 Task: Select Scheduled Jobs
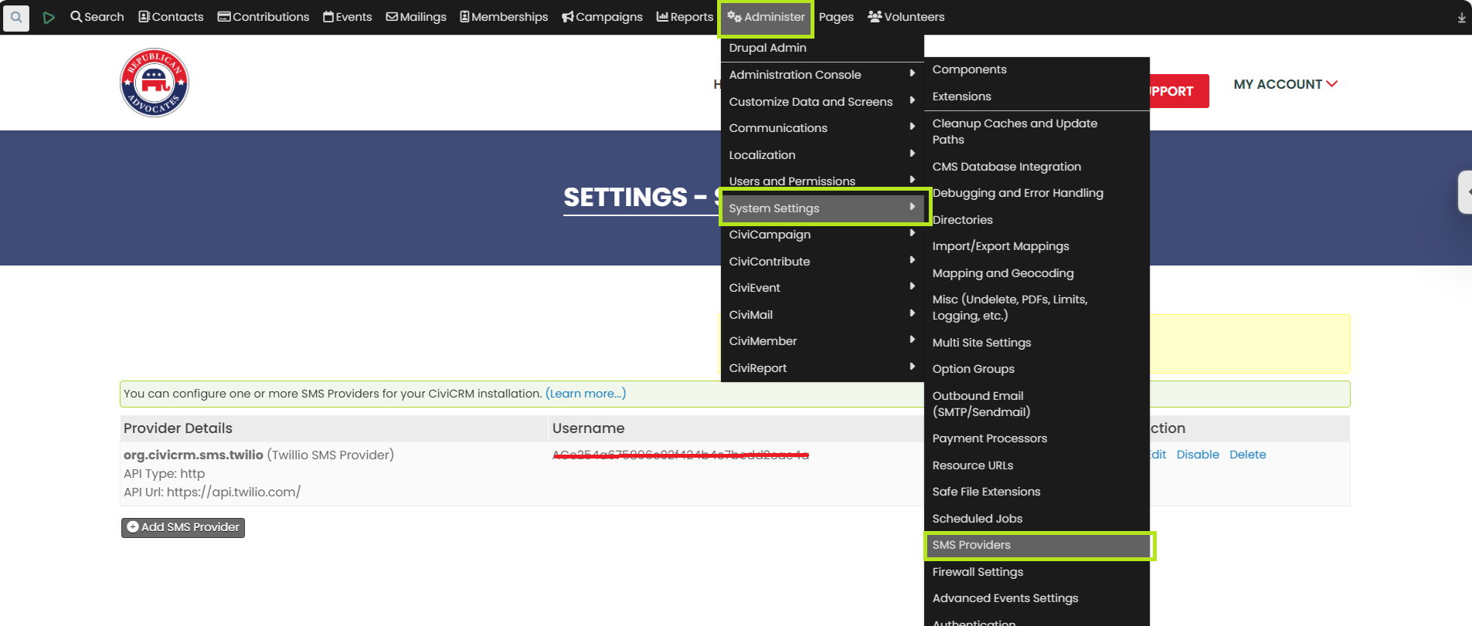[x=1036, y=519]
